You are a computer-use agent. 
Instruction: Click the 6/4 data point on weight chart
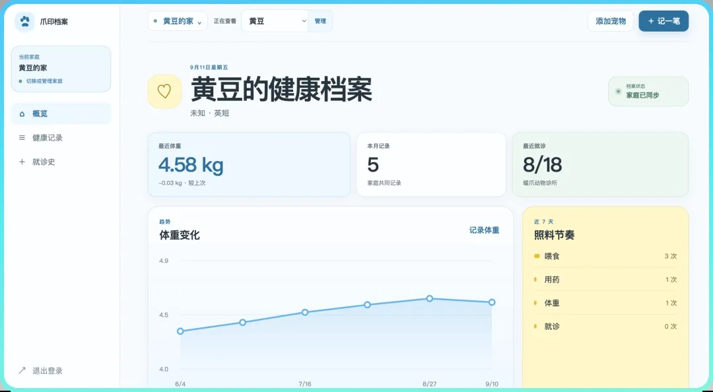[x=180, y=331]
